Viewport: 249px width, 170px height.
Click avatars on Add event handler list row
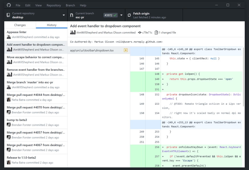(9, 49)
